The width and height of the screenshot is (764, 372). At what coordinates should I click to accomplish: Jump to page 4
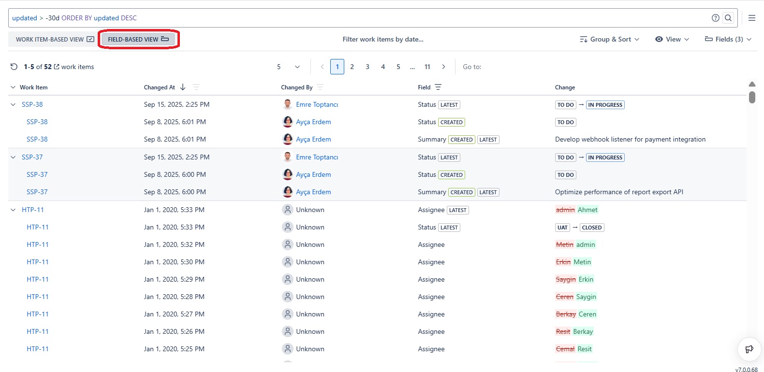tap(383, 67)
